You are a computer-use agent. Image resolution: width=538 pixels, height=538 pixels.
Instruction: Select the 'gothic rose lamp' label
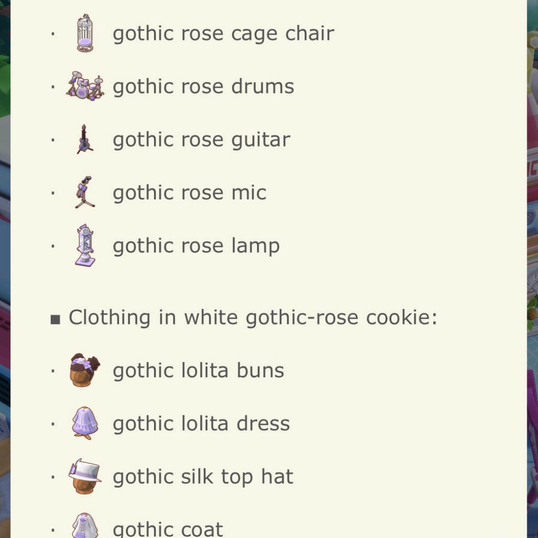196,247
